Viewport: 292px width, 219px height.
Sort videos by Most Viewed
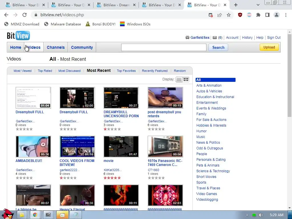coord(23,71)
